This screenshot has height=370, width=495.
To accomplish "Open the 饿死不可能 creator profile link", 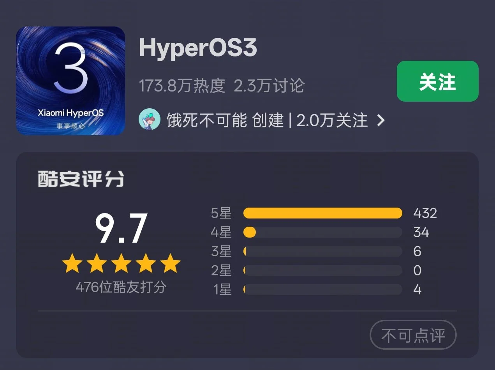I will point(207,120).
